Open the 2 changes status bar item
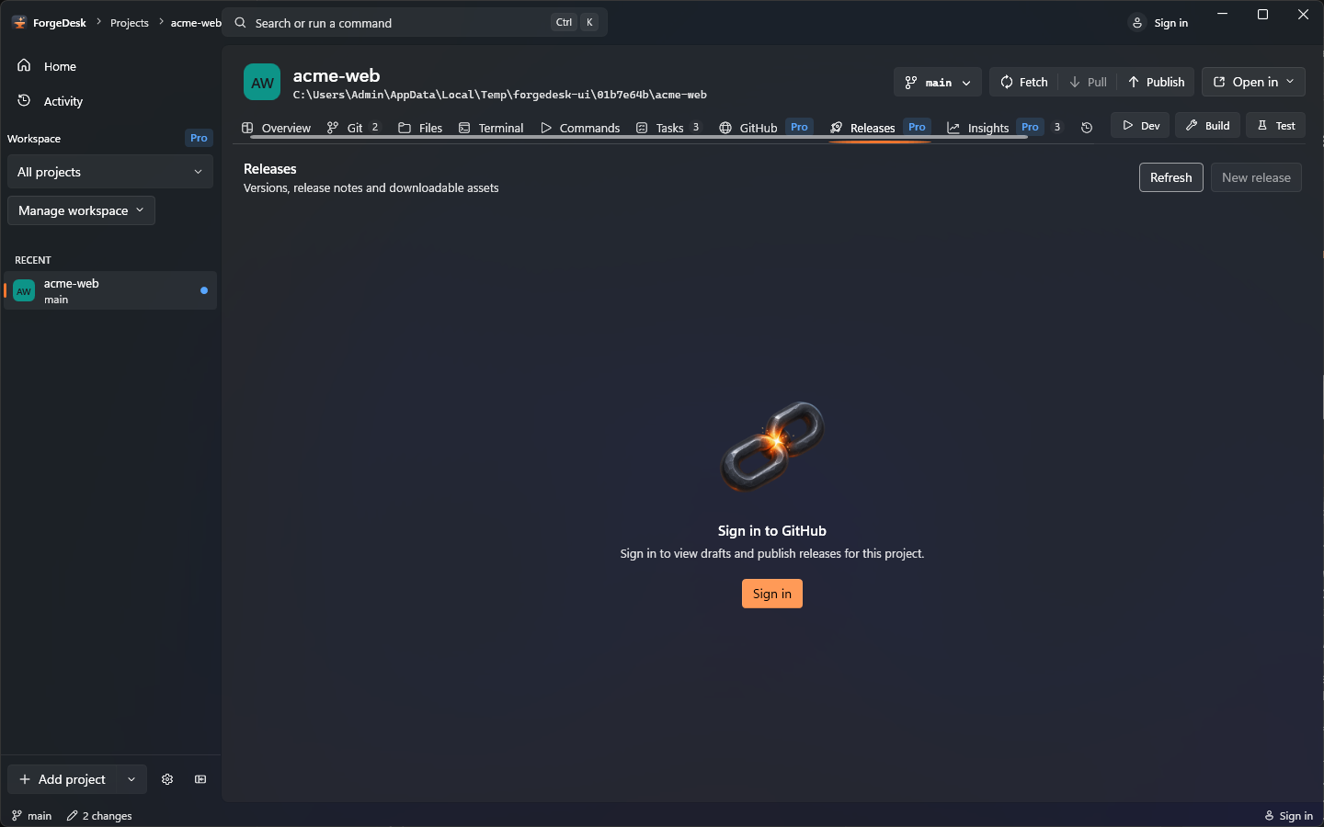1324x827 pixels. 99,816
